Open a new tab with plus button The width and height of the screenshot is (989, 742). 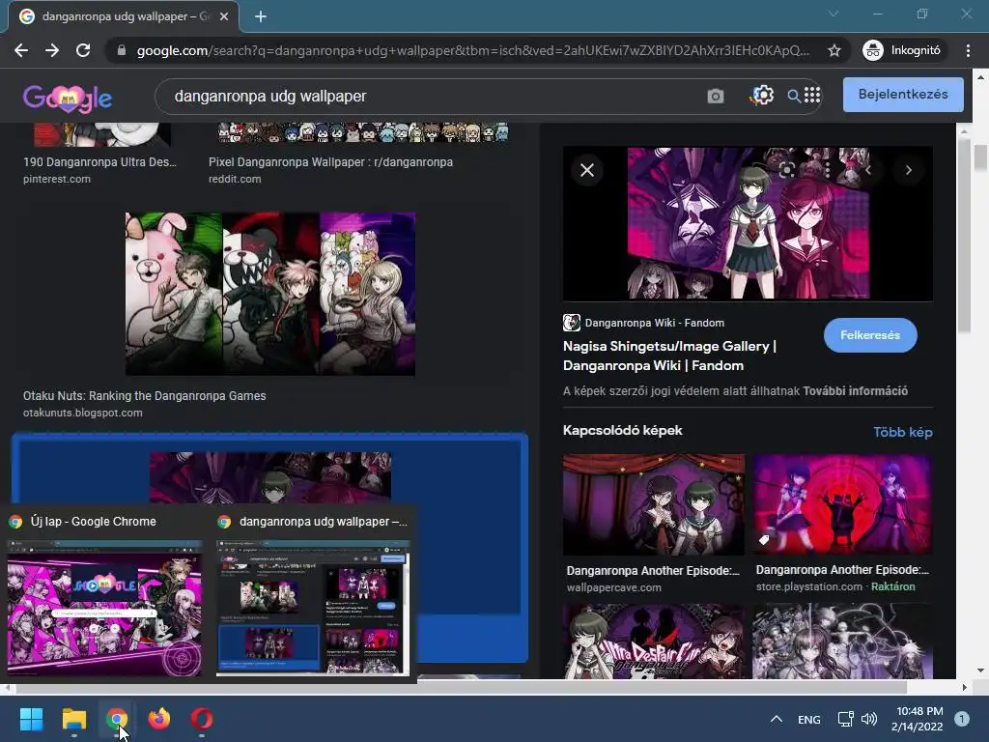click(x=261, y=16)
